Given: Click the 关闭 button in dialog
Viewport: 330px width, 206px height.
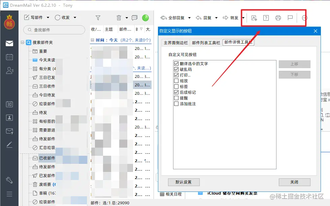Looking at the screenshot, I should (x=294, y=182).
